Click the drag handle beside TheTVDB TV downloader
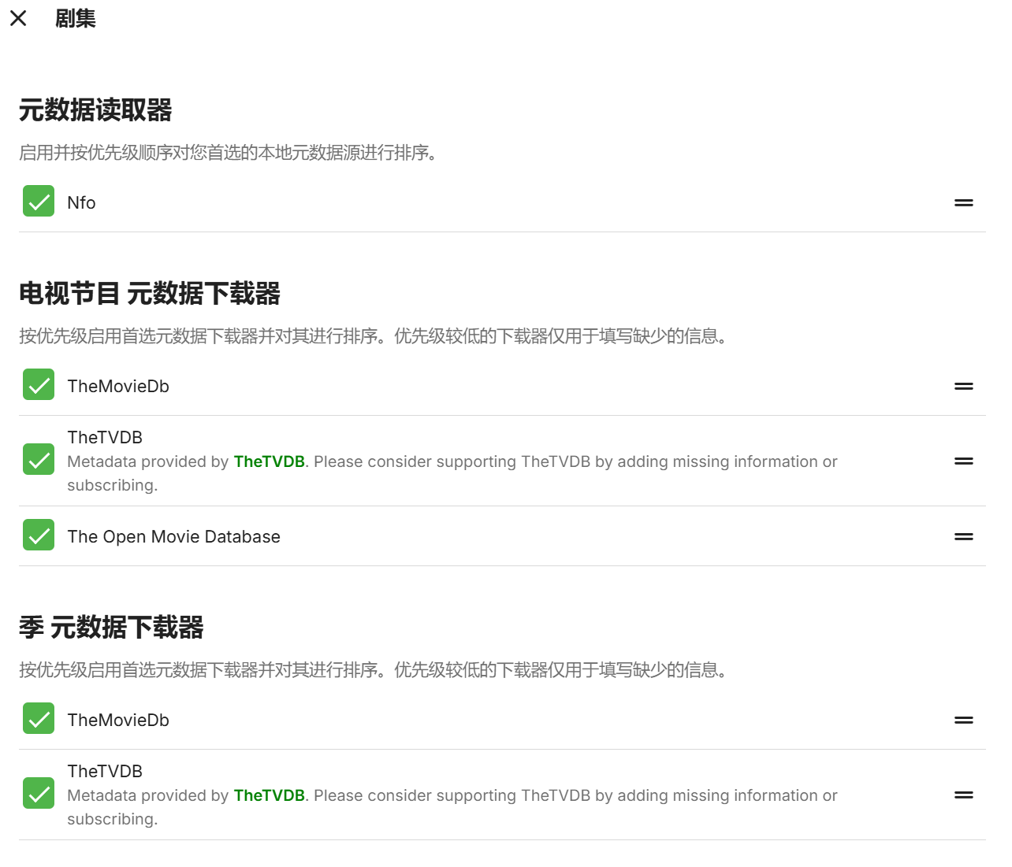The image size is (1012, 867). pos(964,461)
